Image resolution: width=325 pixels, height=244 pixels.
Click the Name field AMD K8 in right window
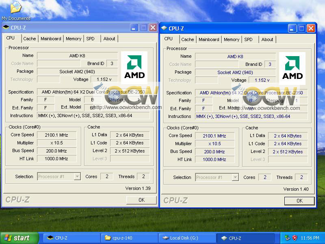pos(235,57)
